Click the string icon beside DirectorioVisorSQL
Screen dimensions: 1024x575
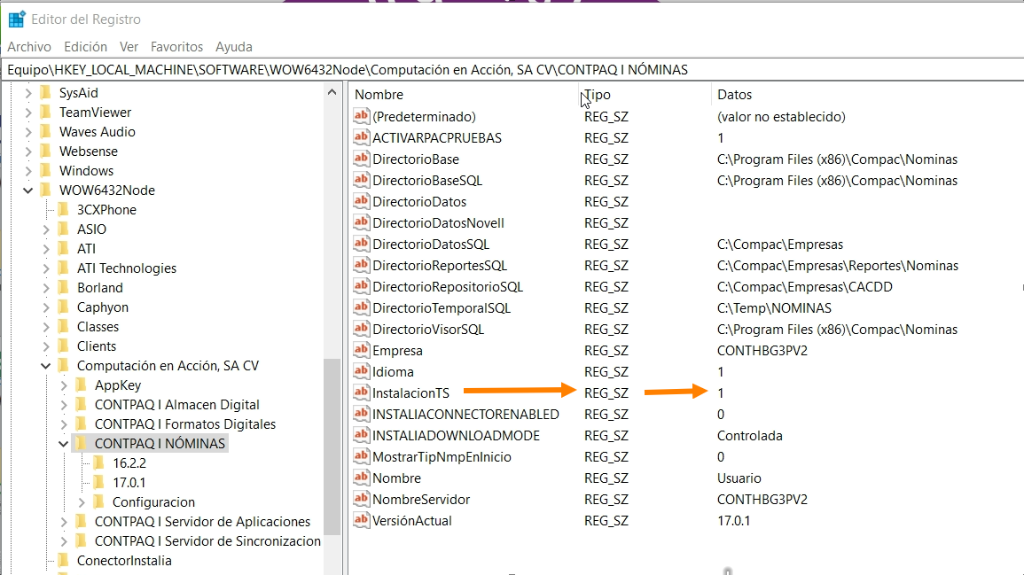pyautogui.click(x=361, y=329)
